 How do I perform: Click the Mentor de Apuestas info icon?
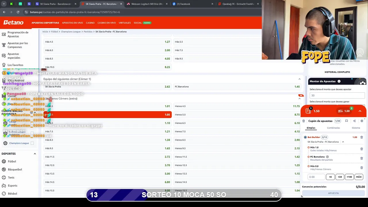pos(339,81)
